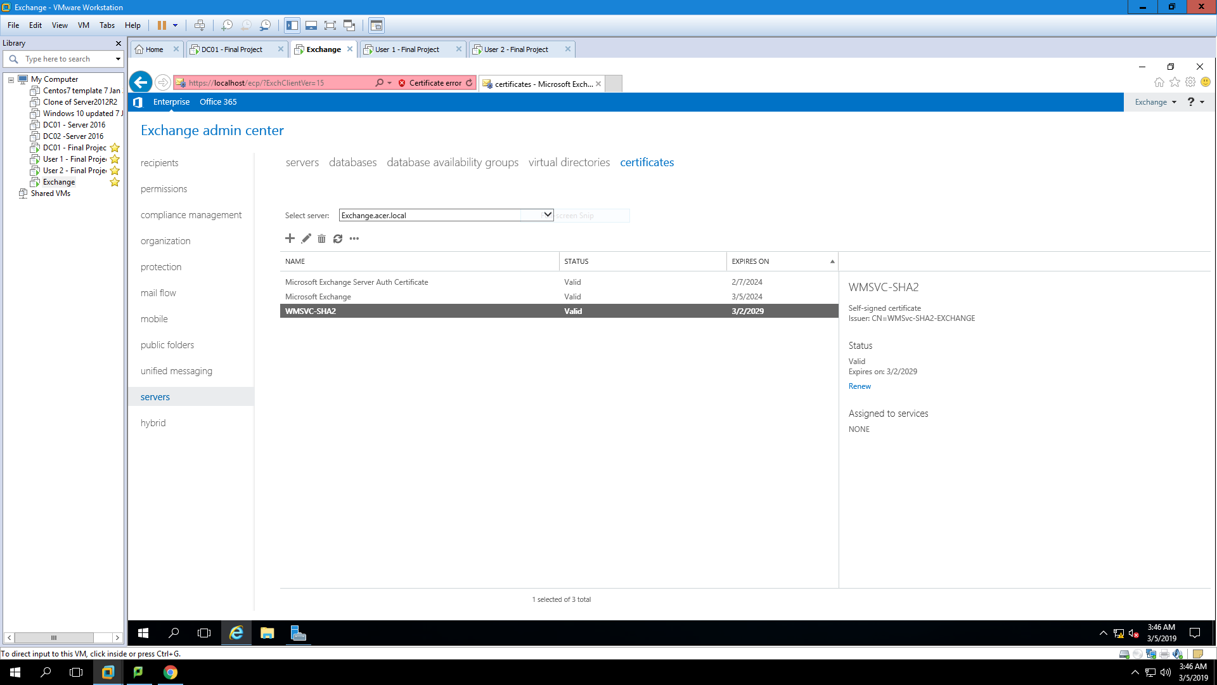Open the mail flow section
The image size is (1217, 685).
158,293
